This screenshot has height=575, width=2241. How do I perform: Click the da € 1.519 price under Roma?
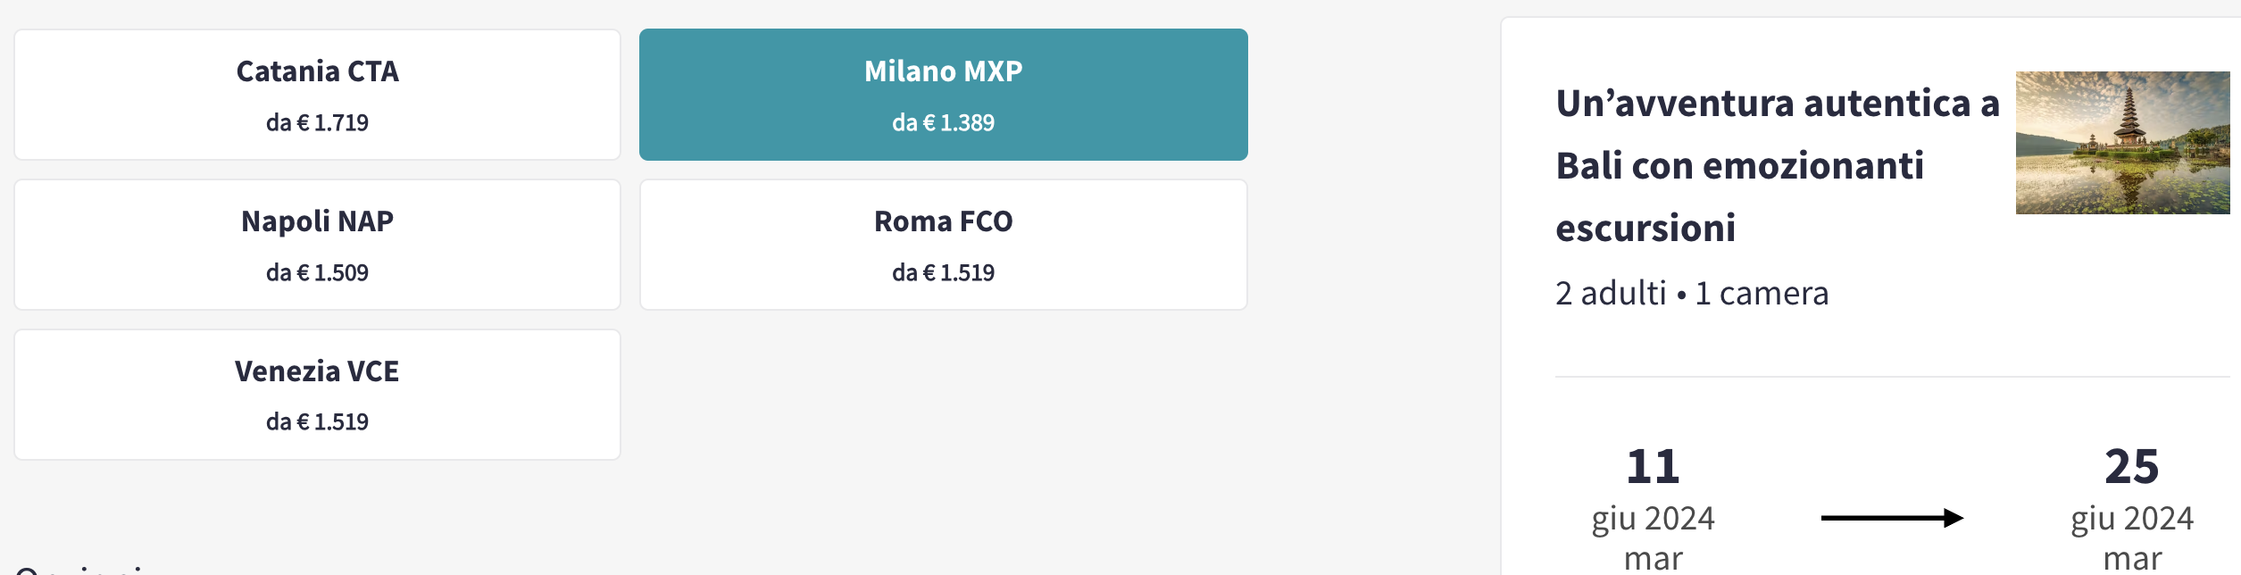(943, 272)
